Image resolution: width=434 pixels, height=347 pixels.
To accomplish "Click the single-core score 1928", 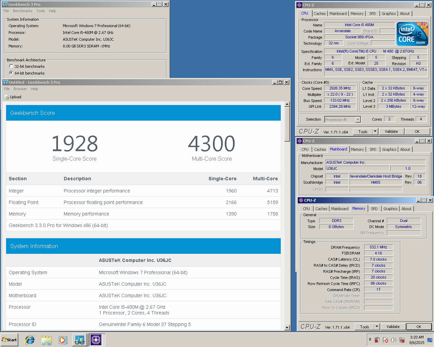I will 75,144.
